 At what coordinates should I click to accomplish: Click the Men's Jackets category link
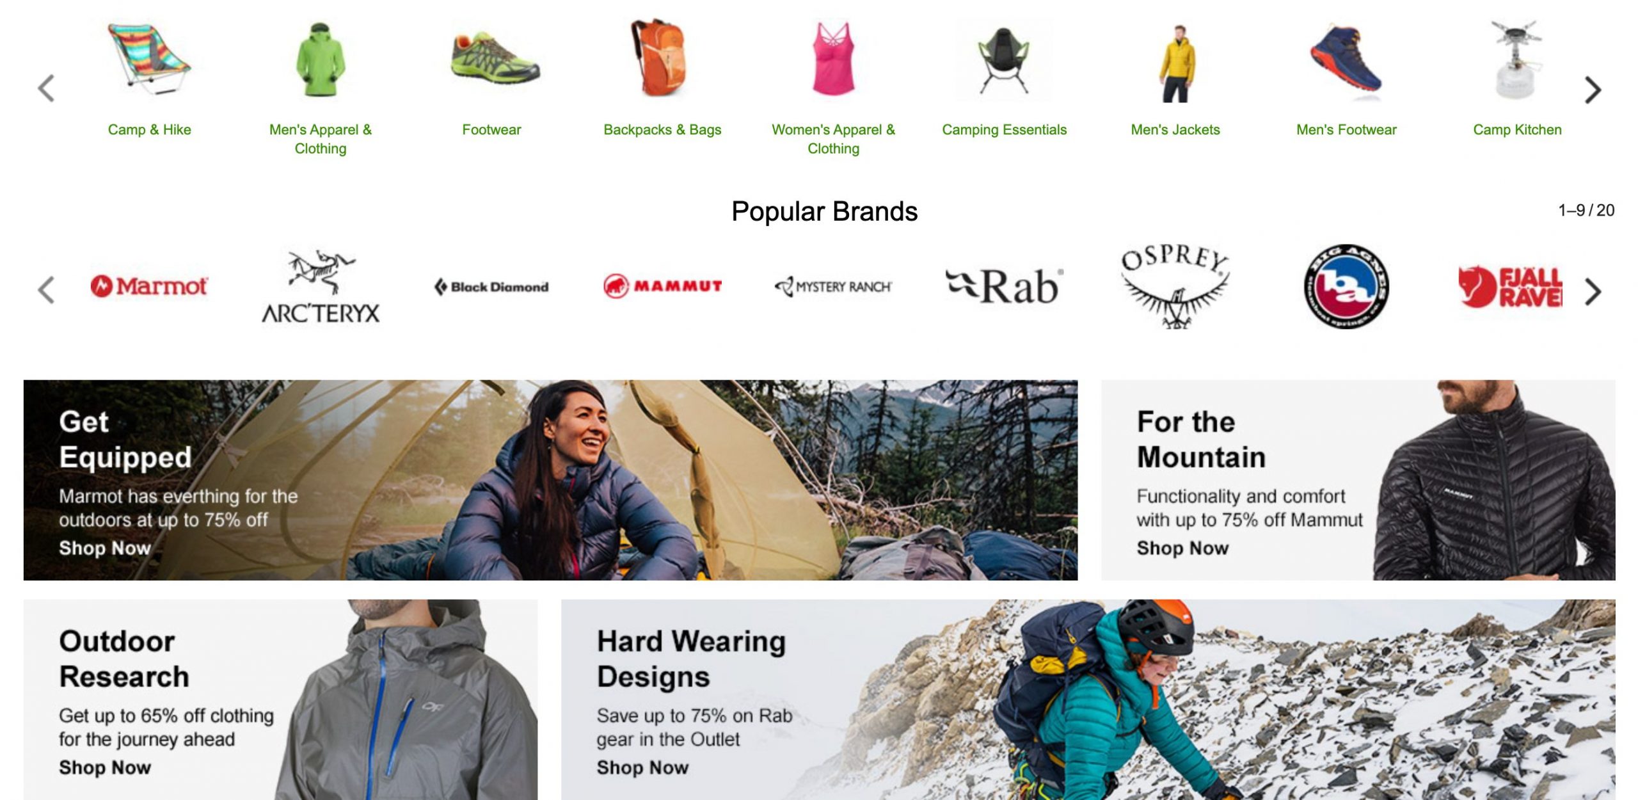tap(1175, 130)
